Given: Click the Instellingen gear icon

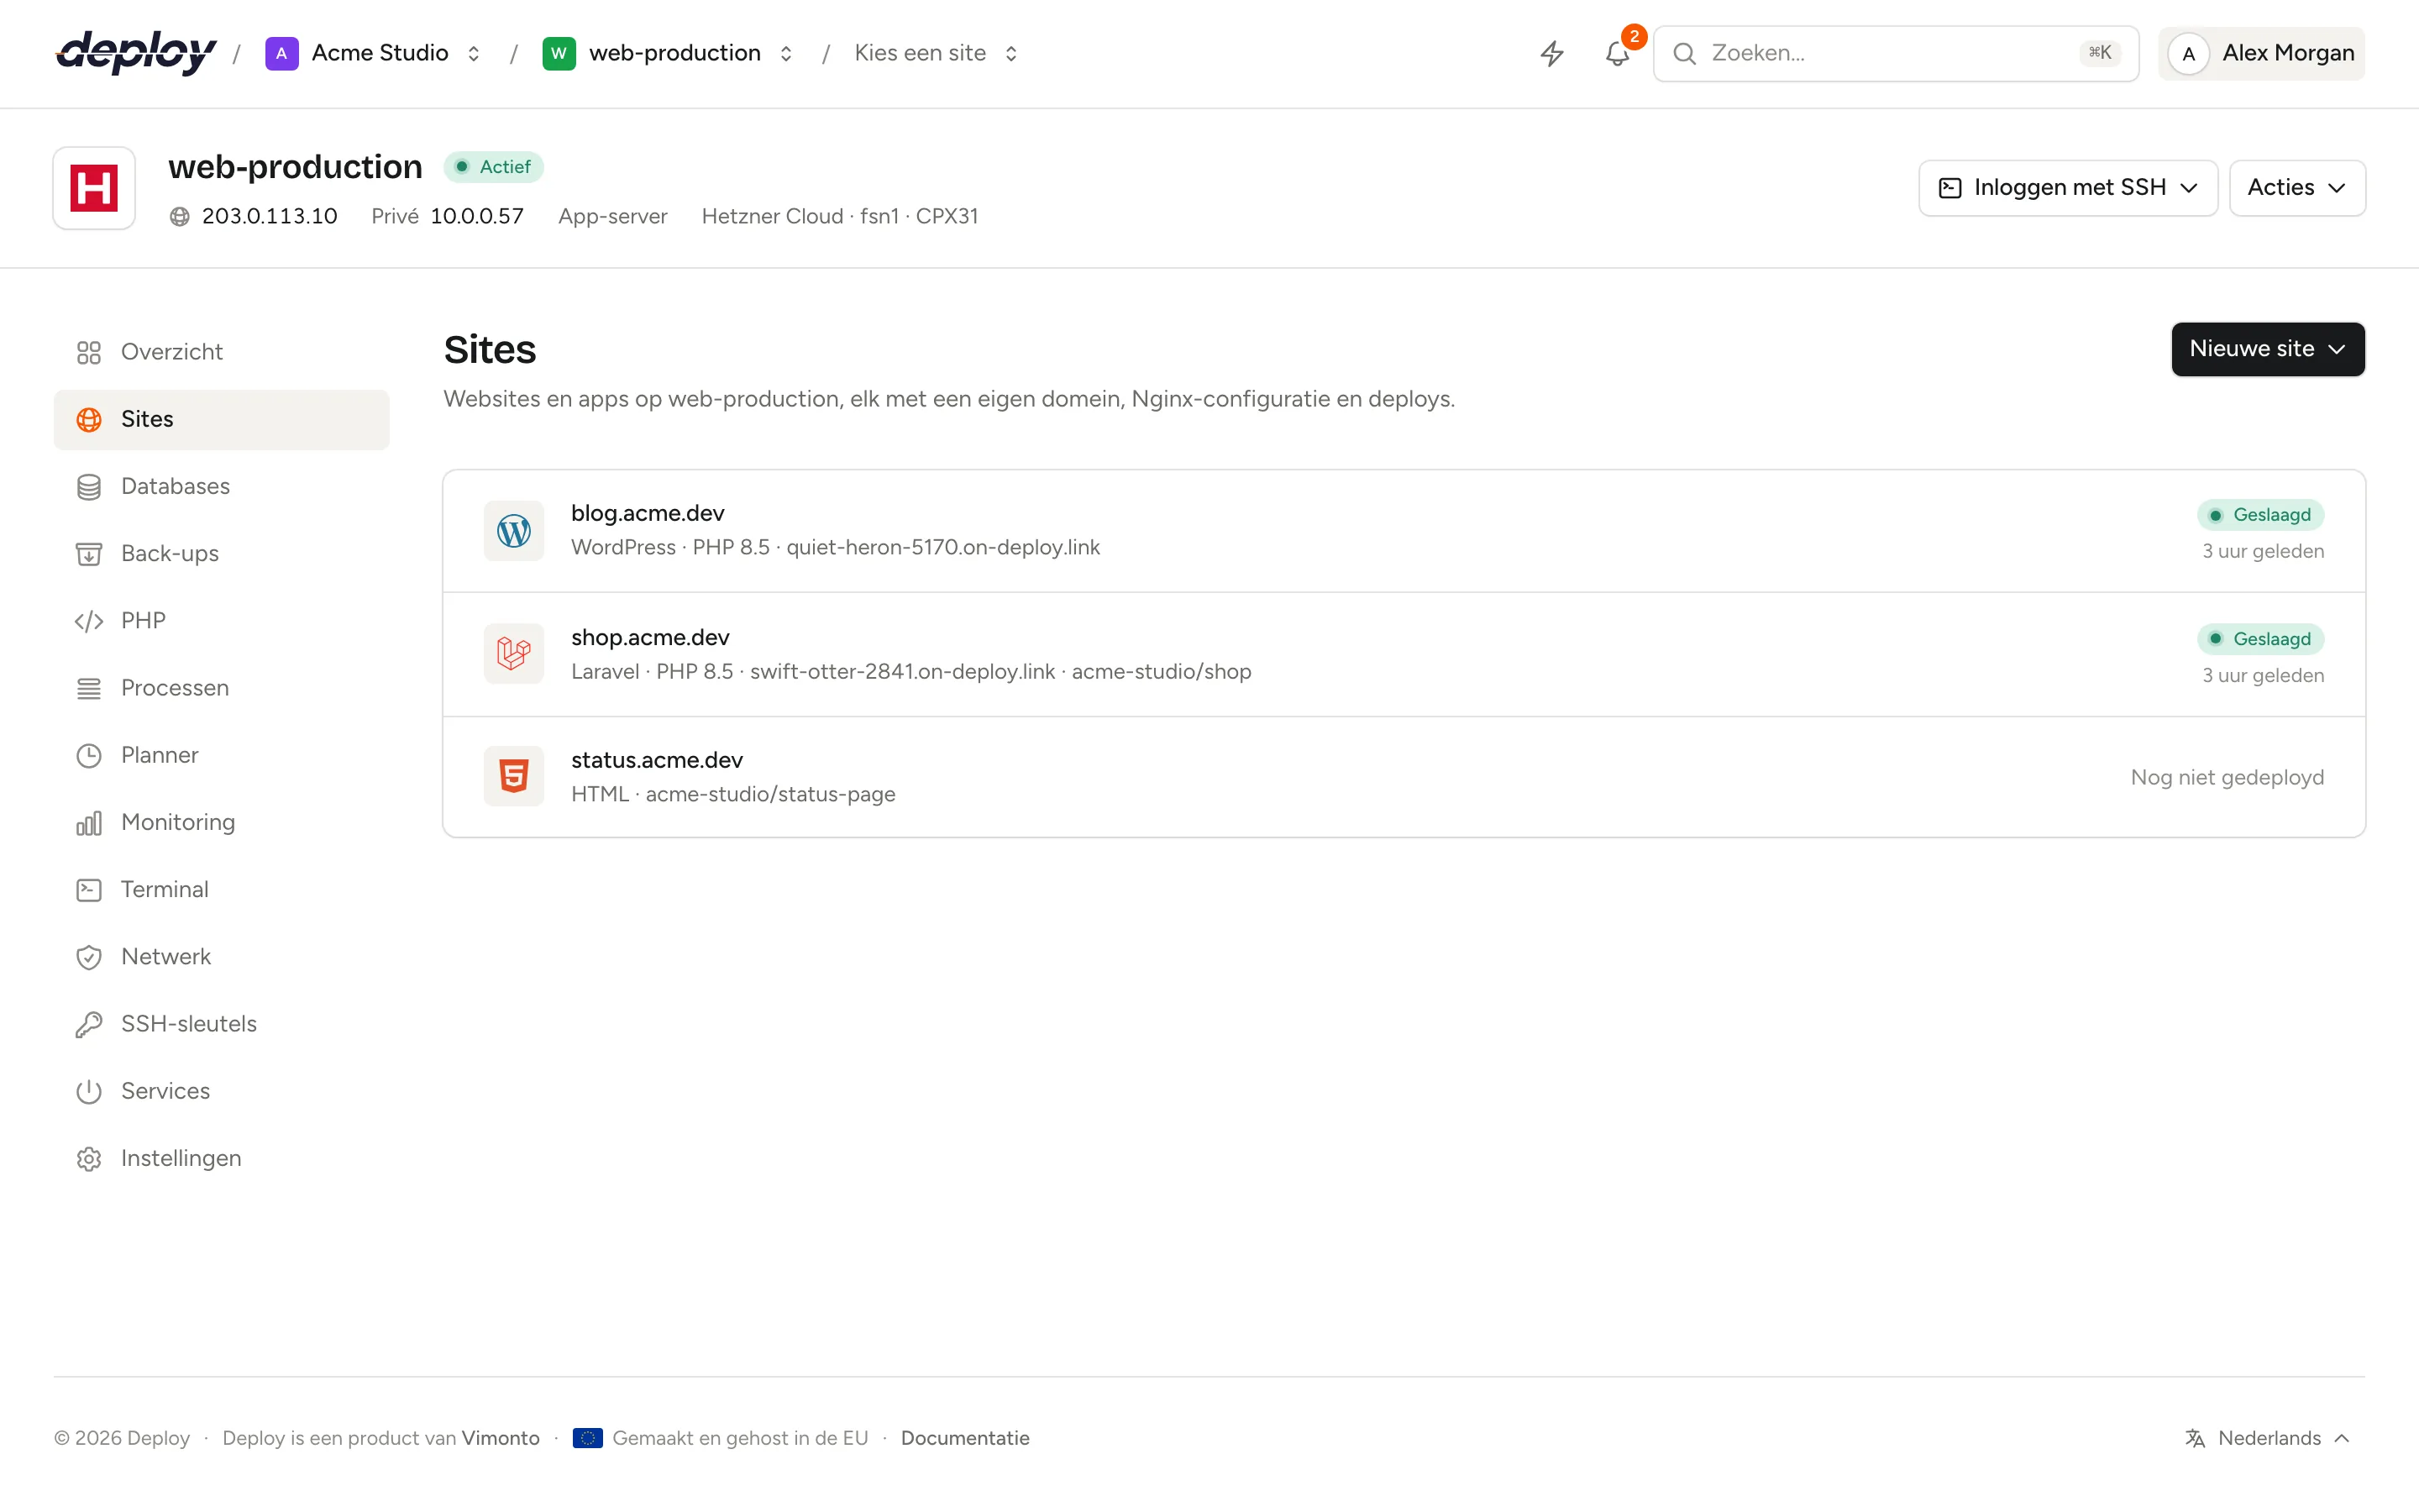Looking at the screenshot, I should [x=89, y=1158].
